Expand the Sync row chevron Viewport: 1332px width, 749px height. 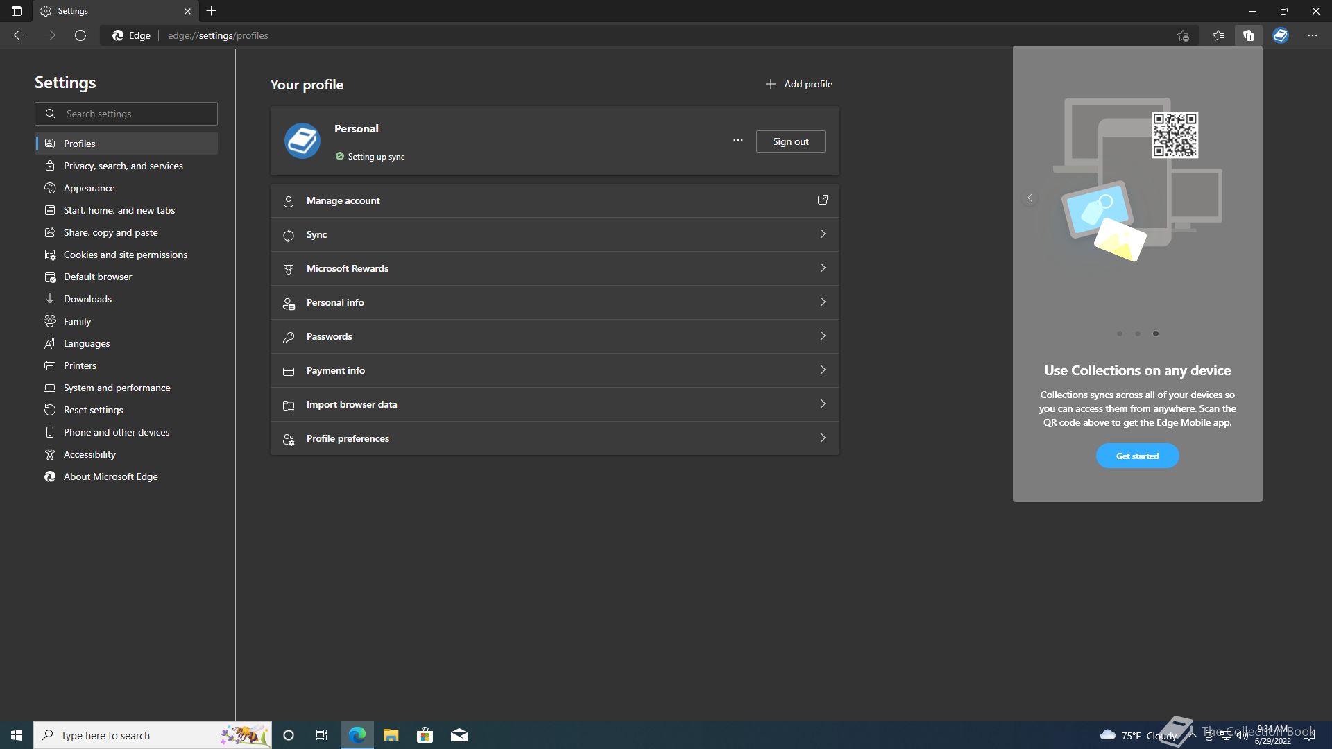[x=823, y=234]
